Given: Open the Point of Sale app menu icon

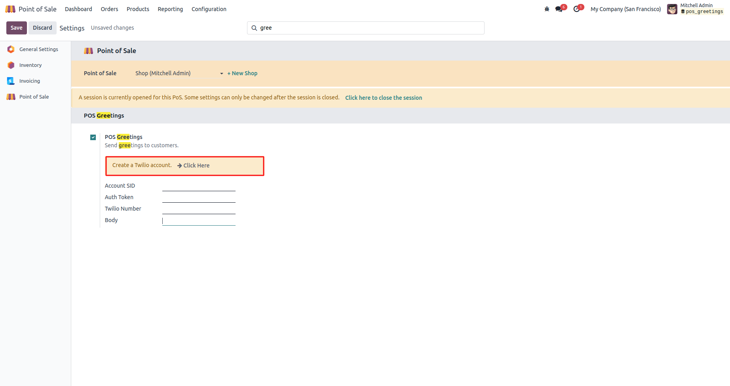Looking at the screenshot, I should click(x=10, y=9).
